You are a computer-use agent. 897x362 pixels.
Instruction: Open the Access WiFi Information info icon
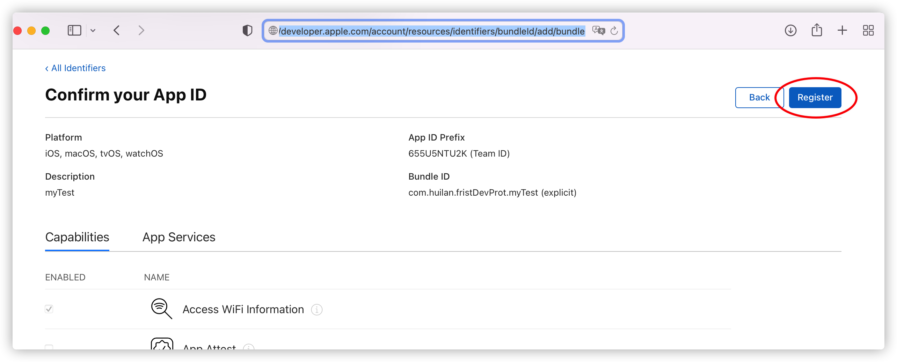tap(316, 310)
